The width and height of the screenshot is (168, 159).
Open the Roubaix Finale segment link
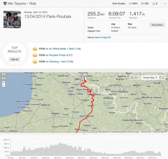click(57, 55)
